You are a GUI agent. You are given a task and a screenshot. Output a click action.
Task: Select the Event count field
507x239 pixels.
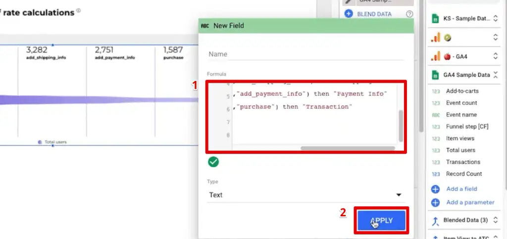(x=461, y=103)
